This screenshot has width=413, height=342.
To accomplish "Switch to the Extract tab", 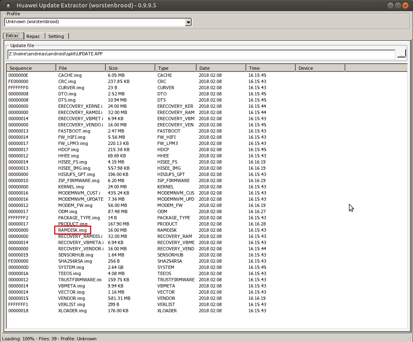I will 13,36.
